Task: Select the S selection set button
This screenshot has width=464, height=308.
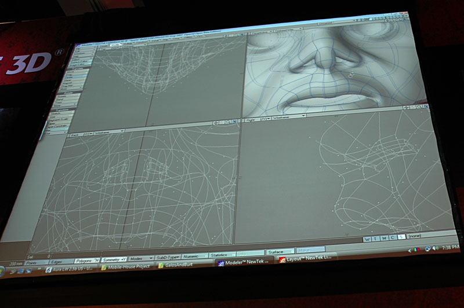Action: point(402,237)
